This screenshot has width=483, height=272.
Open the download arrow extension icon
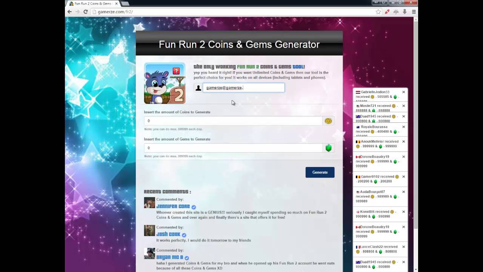pos(405,12)
